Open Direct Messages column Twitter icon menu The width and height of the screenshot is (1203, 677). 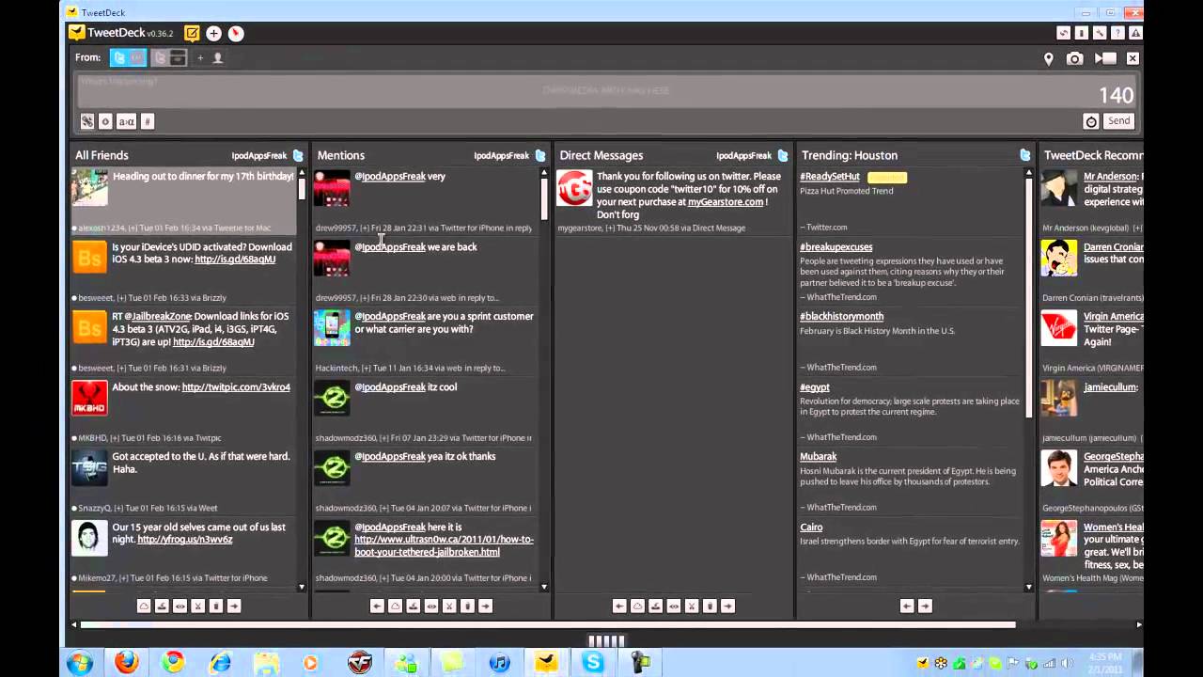783,155
